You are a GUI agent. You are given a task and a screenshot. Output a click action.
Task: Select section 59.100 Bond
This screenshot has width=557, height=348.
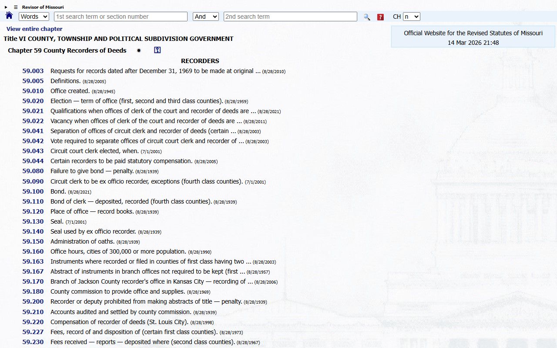click(33, 191)
